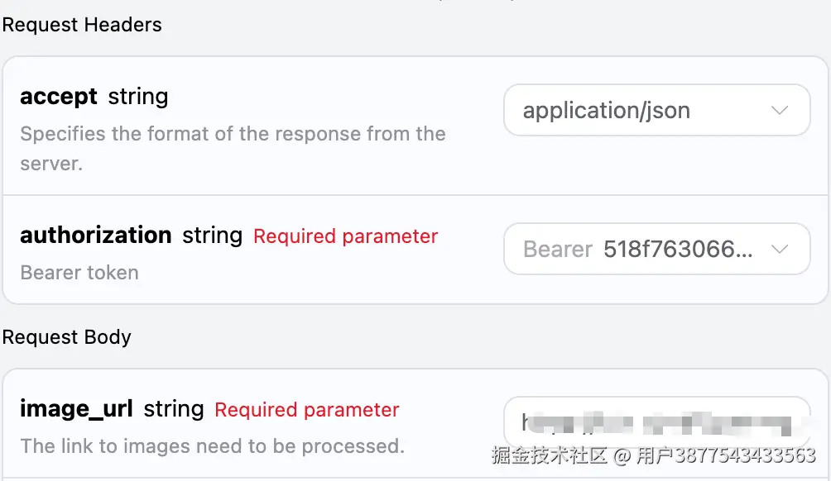Click the bold image_url parameter name
Screen dimensions: 831x481
coord(76,409)
